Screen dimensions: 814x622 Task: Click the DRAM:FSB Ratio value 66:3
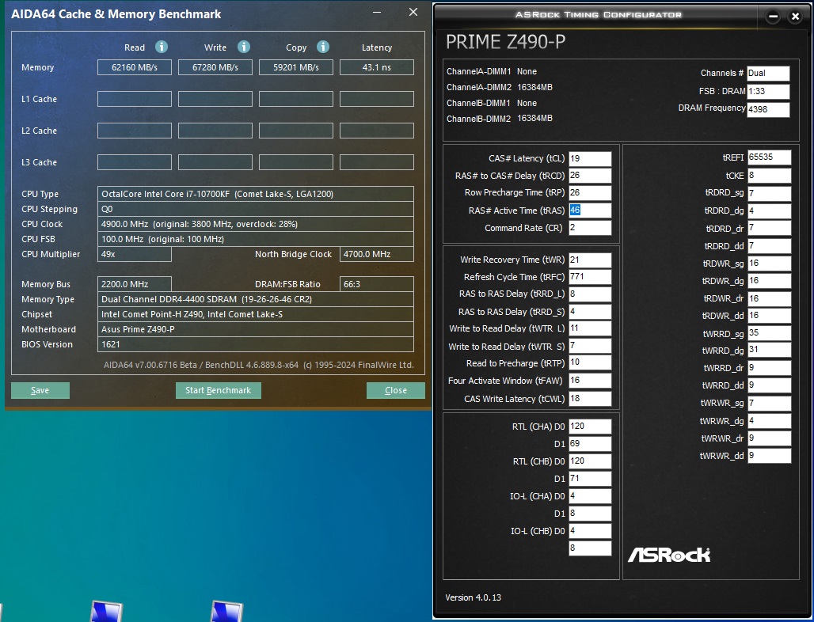click(x=376, y=284)
